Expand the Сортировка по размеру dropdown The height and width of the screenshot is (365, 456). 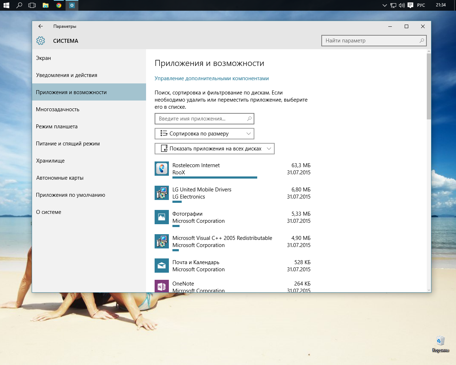(204, 134)
